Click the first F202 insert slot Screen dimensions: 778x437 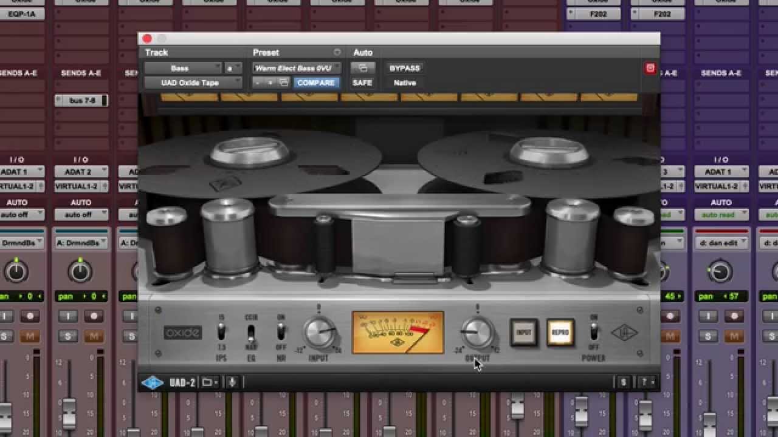(x=593, y=13)
